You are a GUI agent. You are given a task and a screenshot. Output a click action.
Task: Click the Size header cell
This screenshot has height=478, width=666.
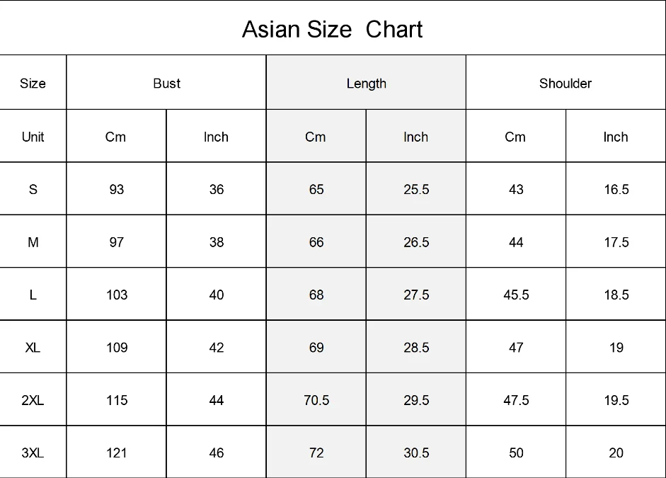[x=33, y=84]
